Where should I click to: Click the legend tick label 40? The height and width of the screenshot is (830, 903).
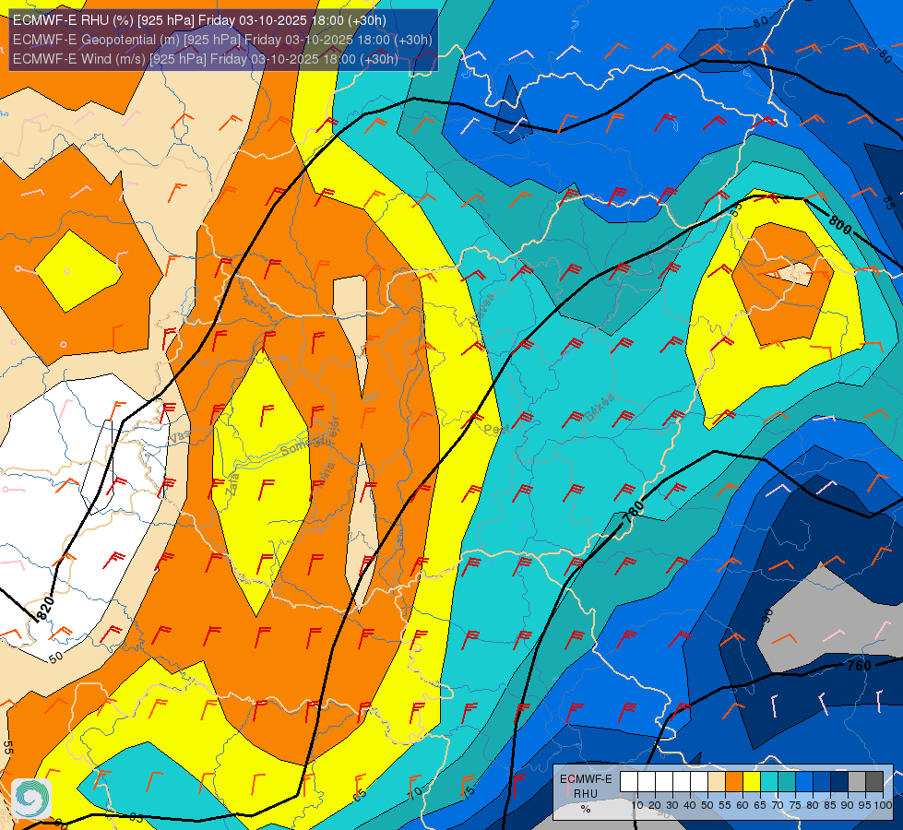pyautogui.click(x=690, y=805)
